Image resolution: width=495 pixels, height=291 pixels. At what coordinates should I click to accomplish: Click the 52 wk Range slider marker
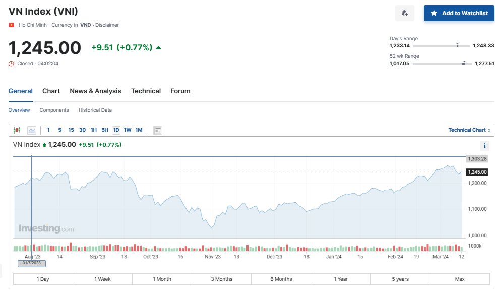tap(464, 64)
